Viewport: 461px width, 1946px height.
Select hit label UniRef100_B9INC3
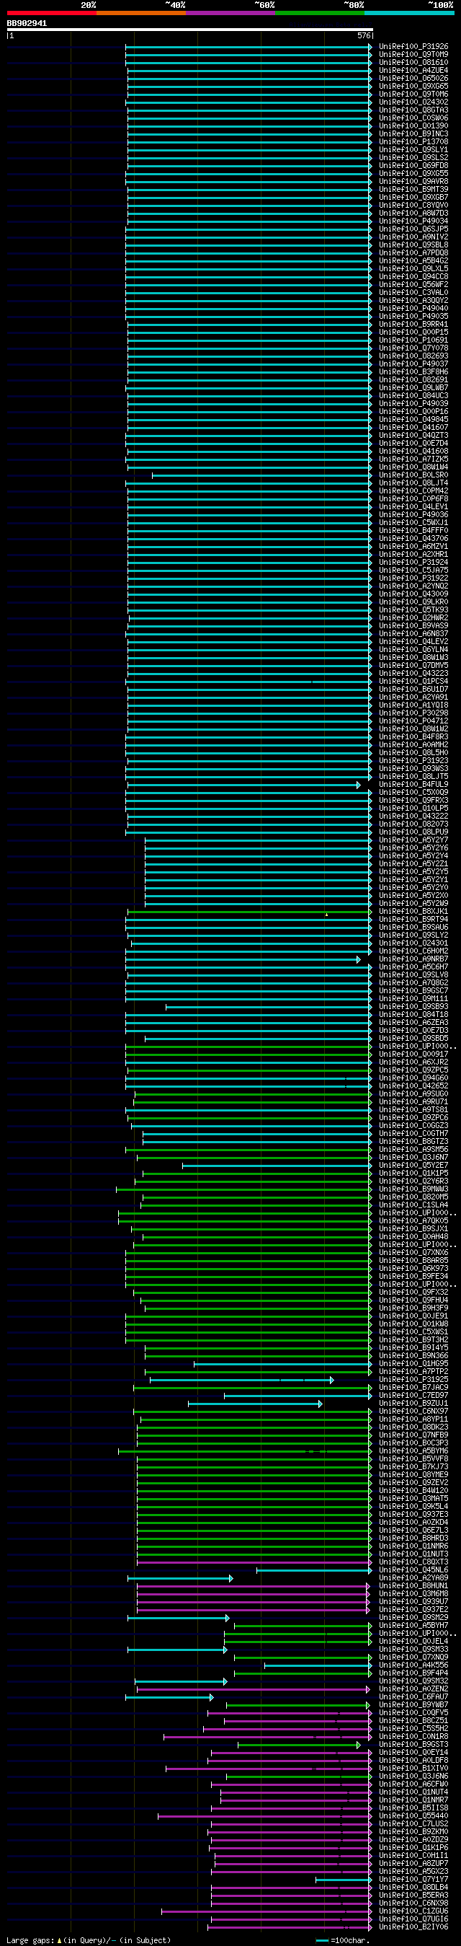point(413,133)
